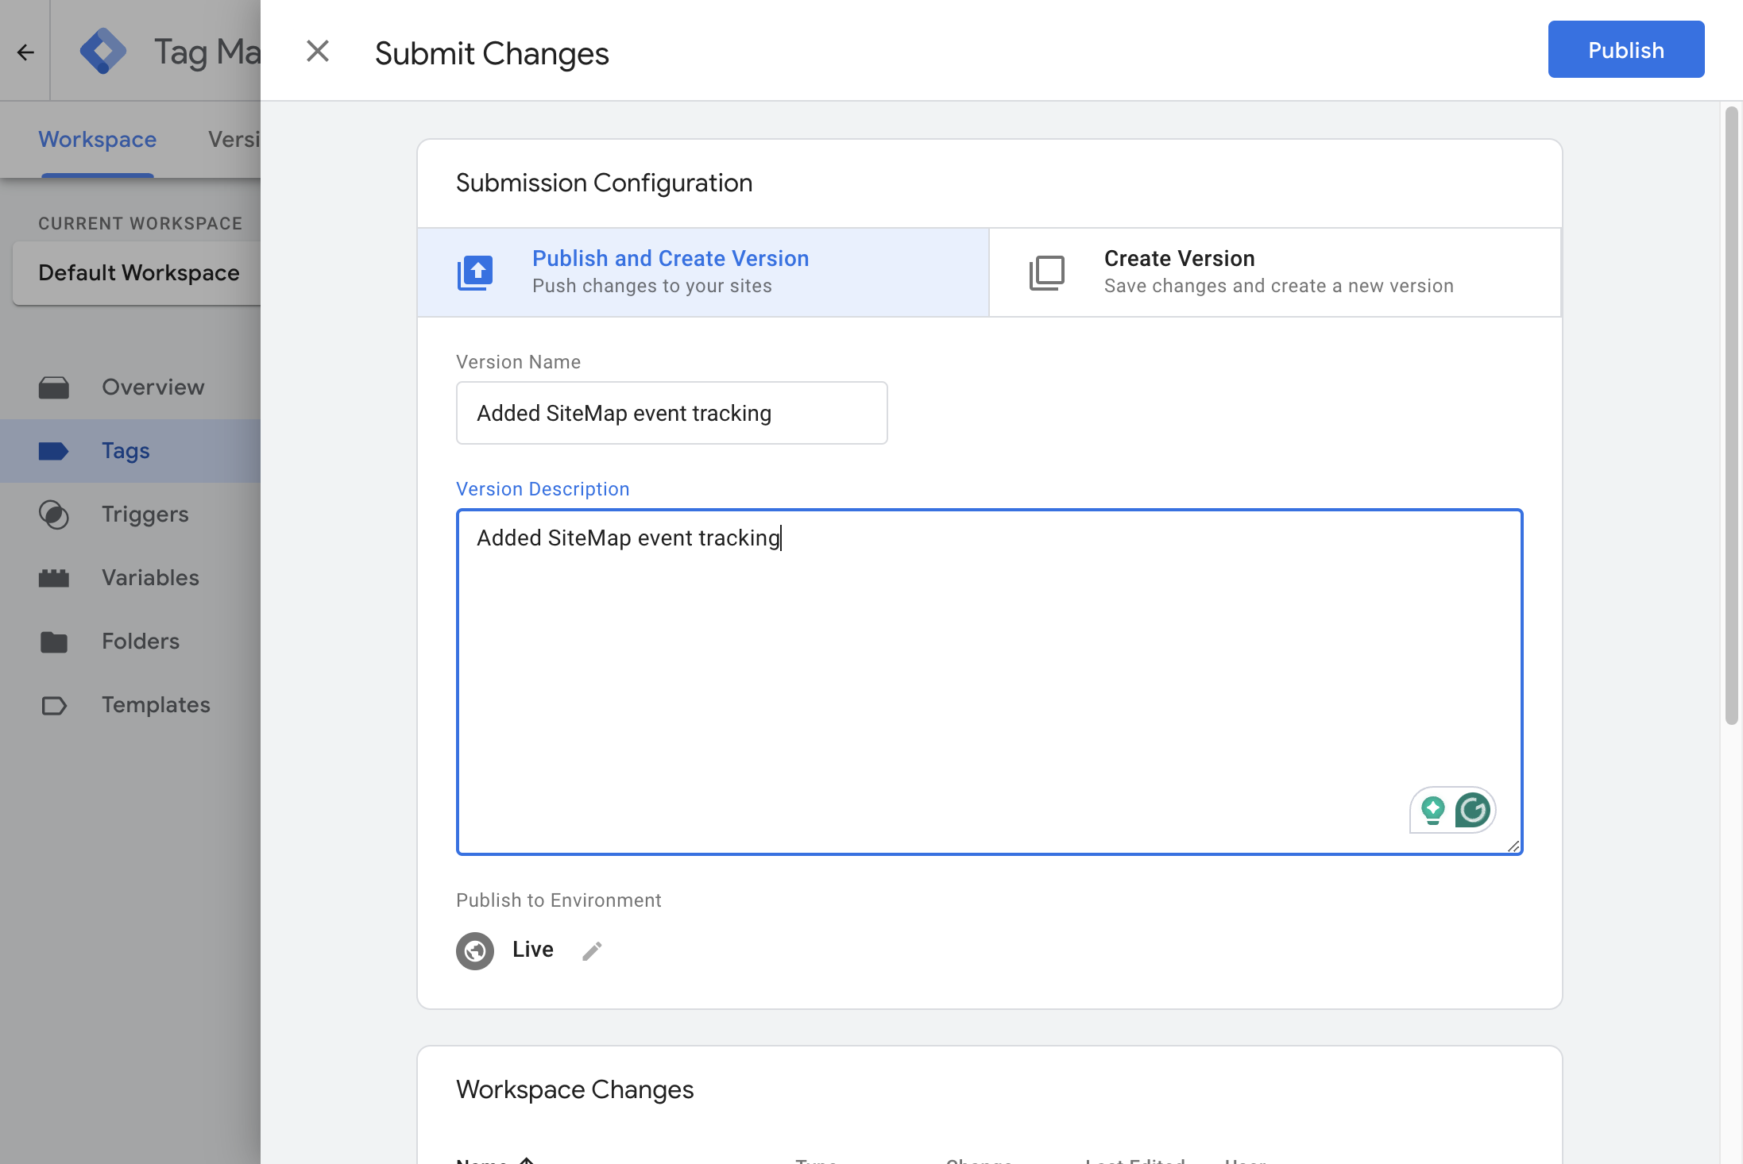Open the Default Workspace selector

(137, 273)
